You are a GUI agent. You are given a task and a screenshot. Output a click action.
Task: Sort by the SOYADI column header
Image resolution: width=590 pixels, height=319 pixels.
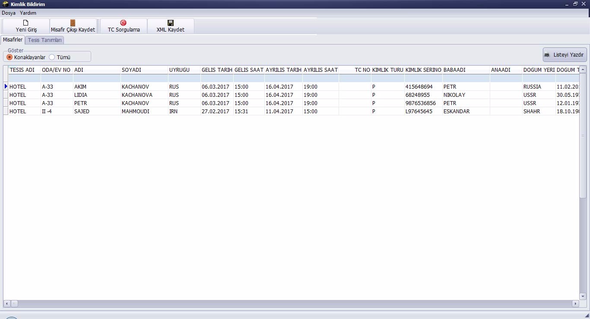(144, 70)
